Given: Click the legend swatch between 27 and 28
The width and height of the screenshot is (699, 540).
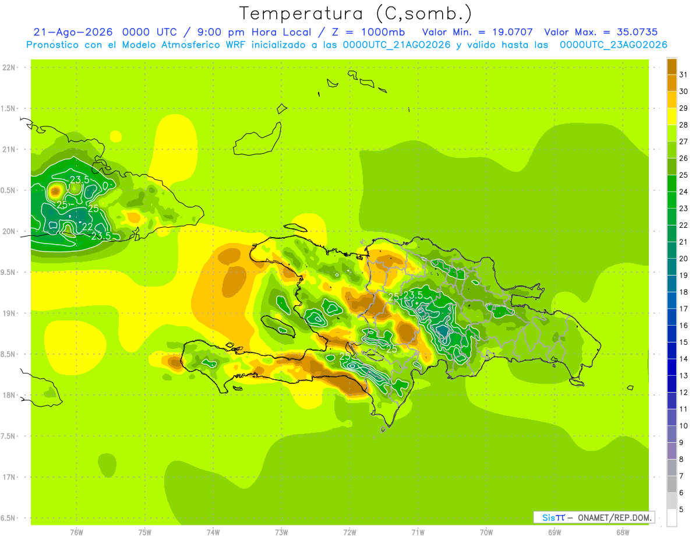Looking at the screenshot, I should click(672, 133).
